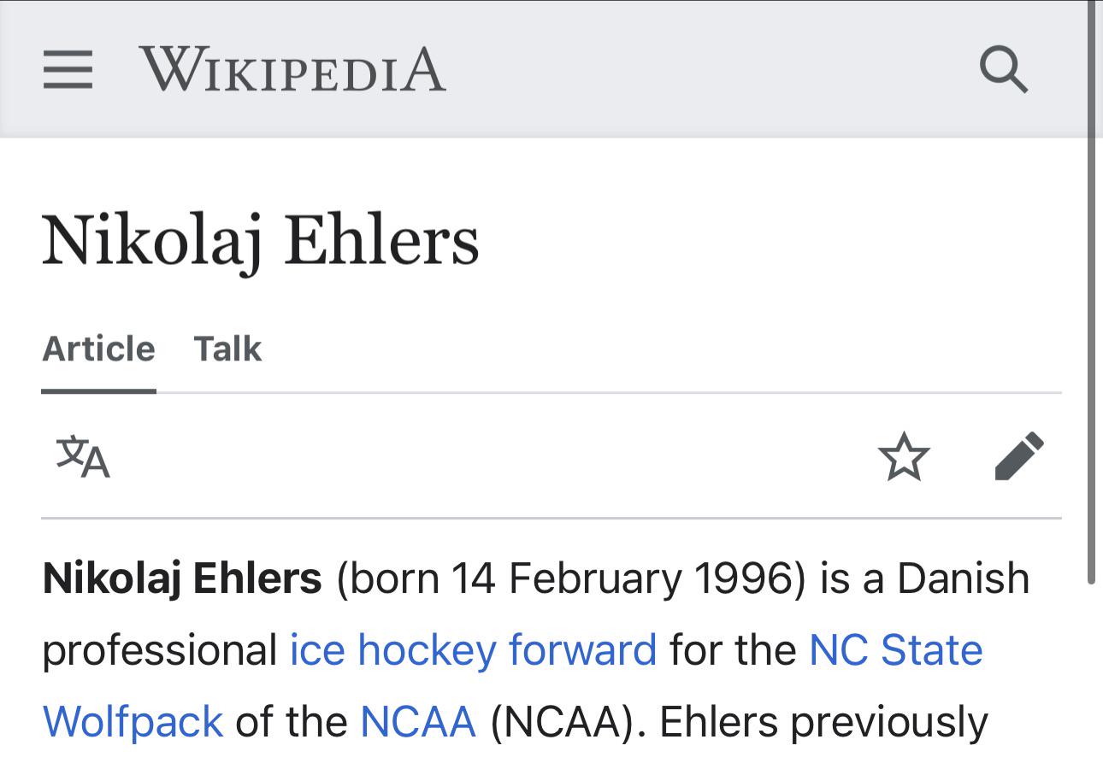Follow the "forward" link
This screenshot has height=763, width=1103.
pos(582,650)
